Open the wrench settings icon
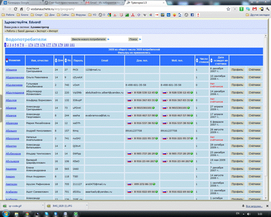The height and width of the screenshot is (217, 271). coord(268,9)
